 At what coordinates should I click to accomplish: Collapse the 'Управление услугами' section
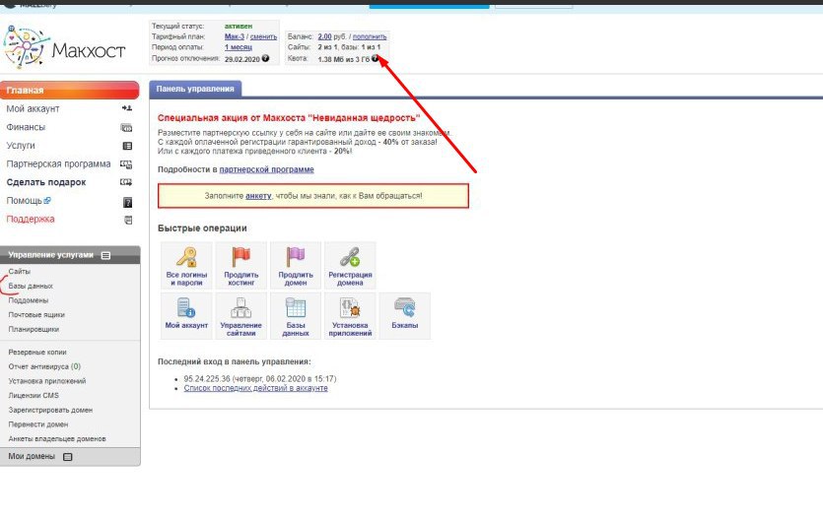(x=105, y=255)
